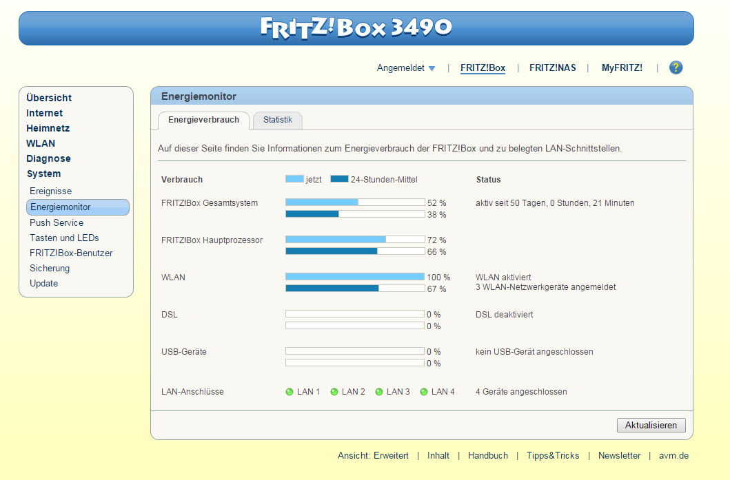Open the Angemeldet dropdown arrow
The height and width of the screenshot is (480, 730).
click(432, 68)
